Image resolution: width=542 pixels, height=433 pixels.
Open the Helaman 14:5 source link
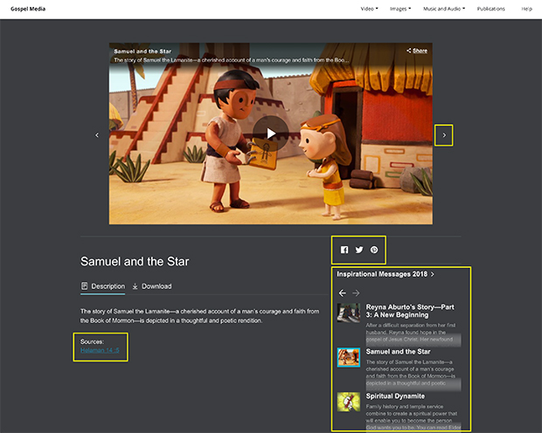click(100, 350)
